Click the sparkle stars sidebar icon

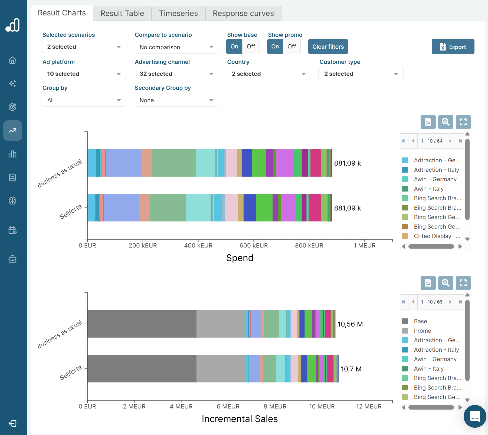point(12,84)
